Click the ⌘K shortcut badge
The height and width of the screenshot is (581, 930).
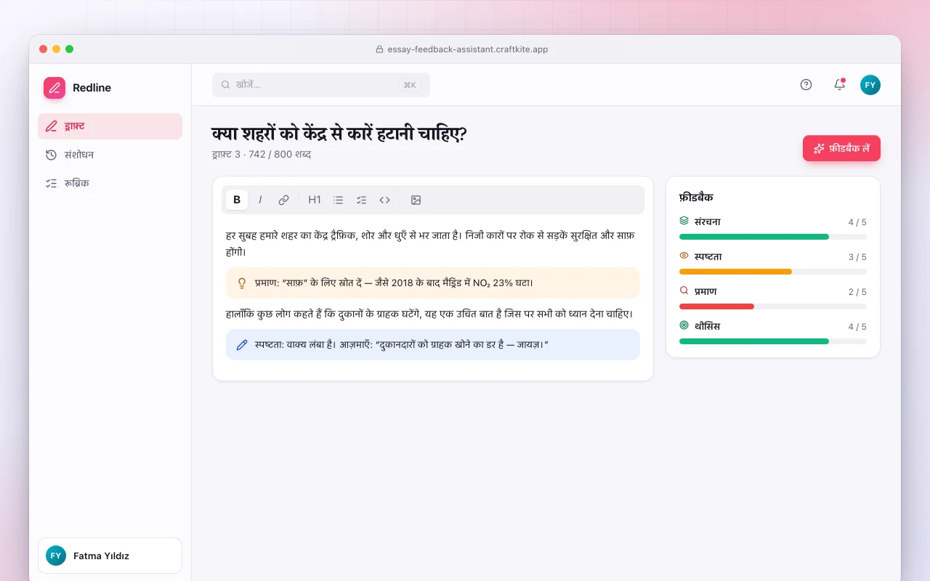[410, 85]
